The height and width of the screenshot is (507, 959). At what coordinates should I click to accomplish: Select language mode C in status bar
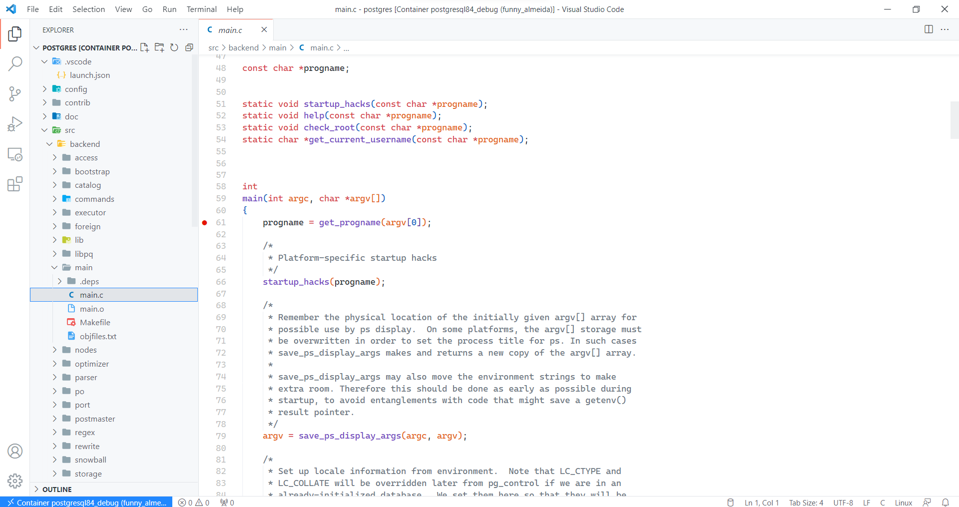(883, 503)
